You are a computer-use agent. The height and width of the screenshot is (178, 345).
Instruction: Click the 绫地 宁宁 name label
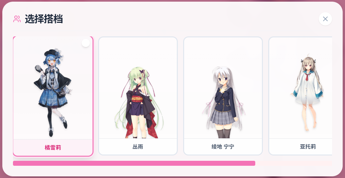coord(223,147)
